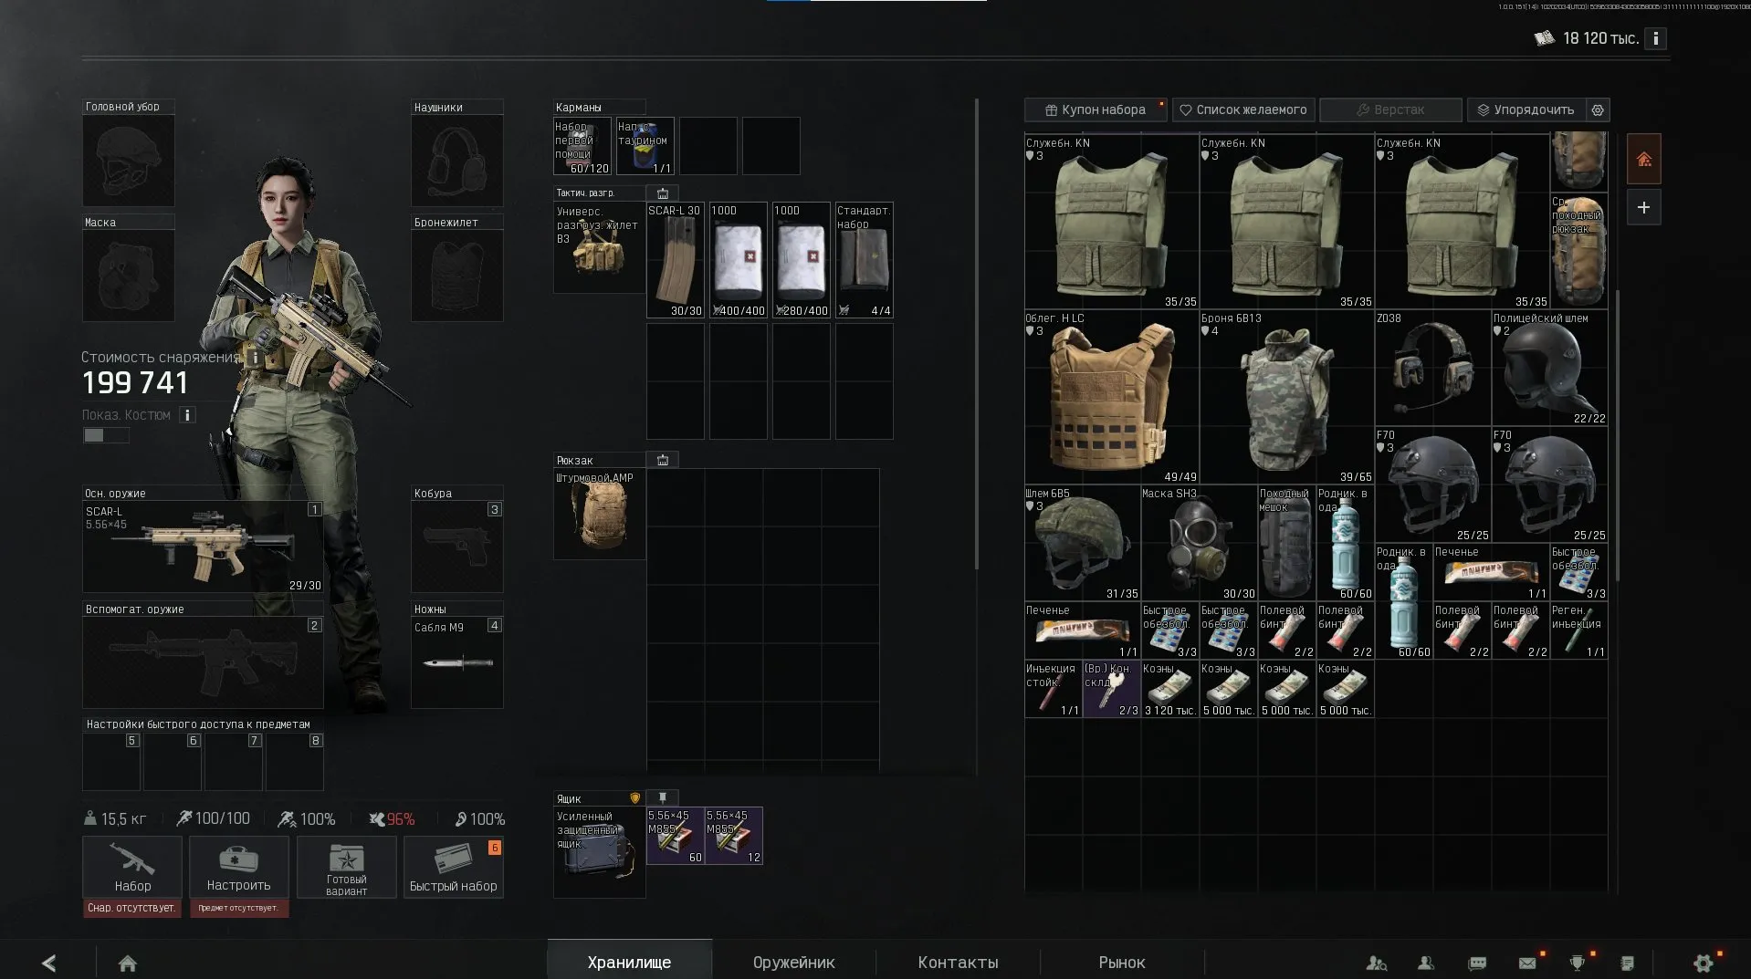1751x979 pixels.
Task: Open the trophy achievements icon
Action: pyautogui.click(x=1577, y=963)
